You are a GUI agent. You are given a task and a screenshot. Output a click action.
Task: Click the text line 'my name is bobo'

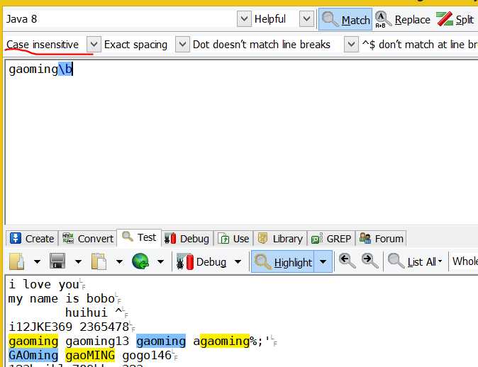pyautogui.click(x=62, y=298)
